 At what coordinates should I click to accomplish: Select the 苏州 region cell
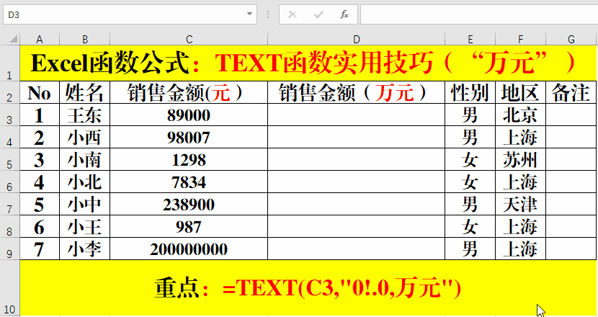coord(520,159)
